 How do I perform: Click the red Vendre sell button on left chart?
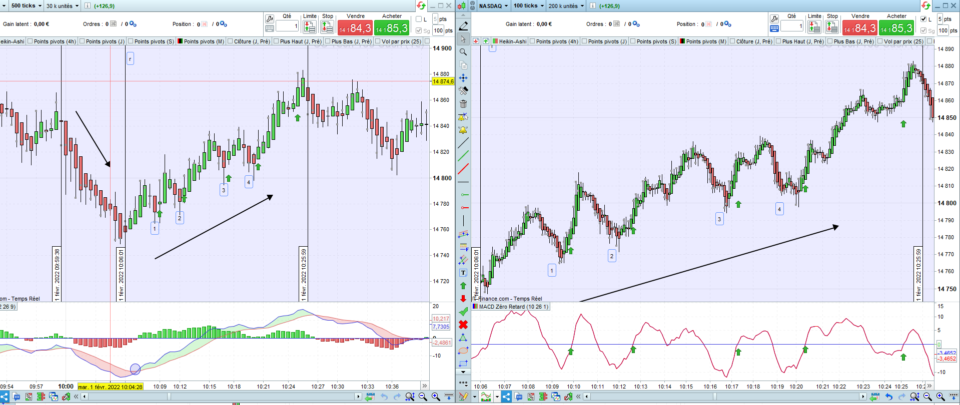pyautogui.click(x=355, y=28)
